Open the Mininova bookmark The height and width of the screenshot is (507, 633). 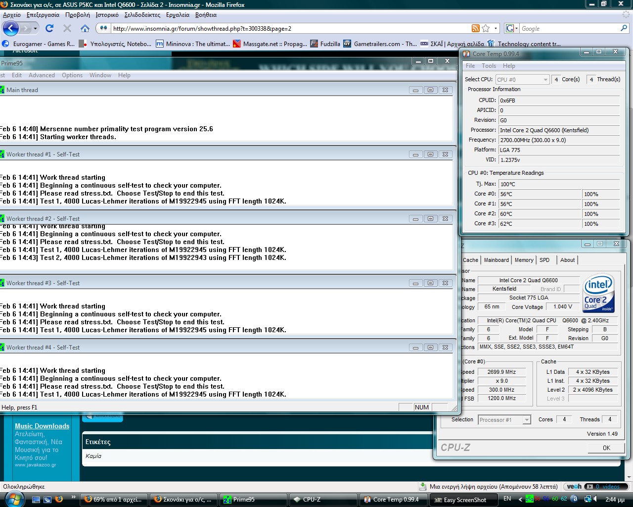coord(192,44)
